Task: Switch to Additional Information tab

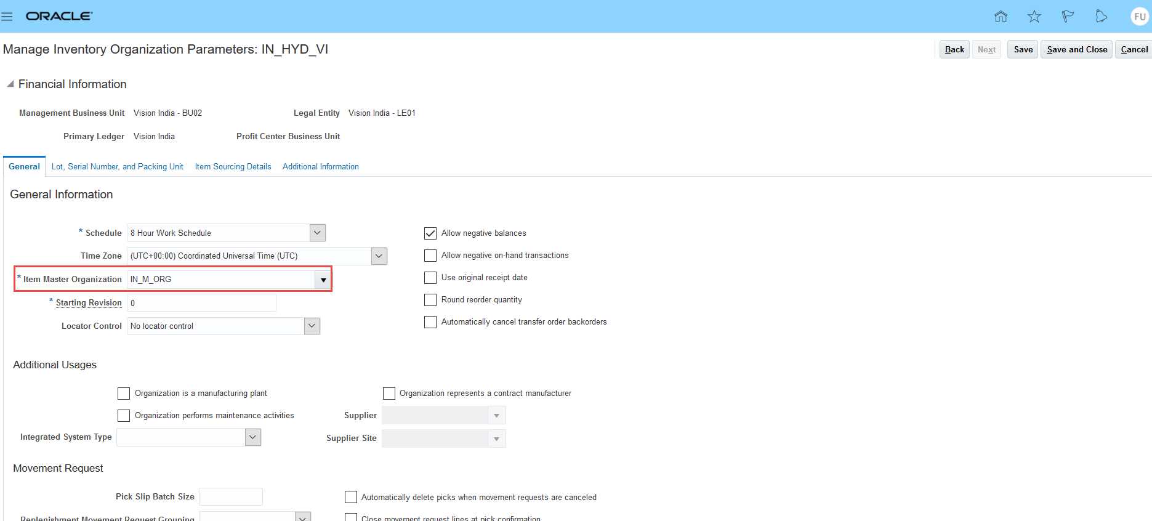Action: coord(321,167)
